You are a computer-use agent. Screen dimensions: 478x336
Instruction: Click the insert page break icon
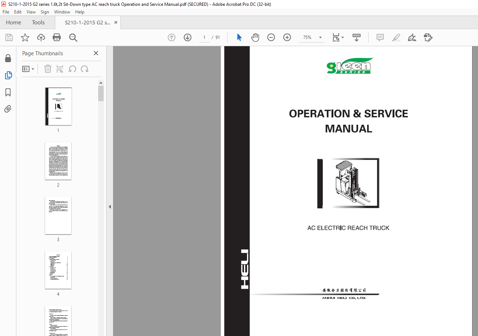60,69
